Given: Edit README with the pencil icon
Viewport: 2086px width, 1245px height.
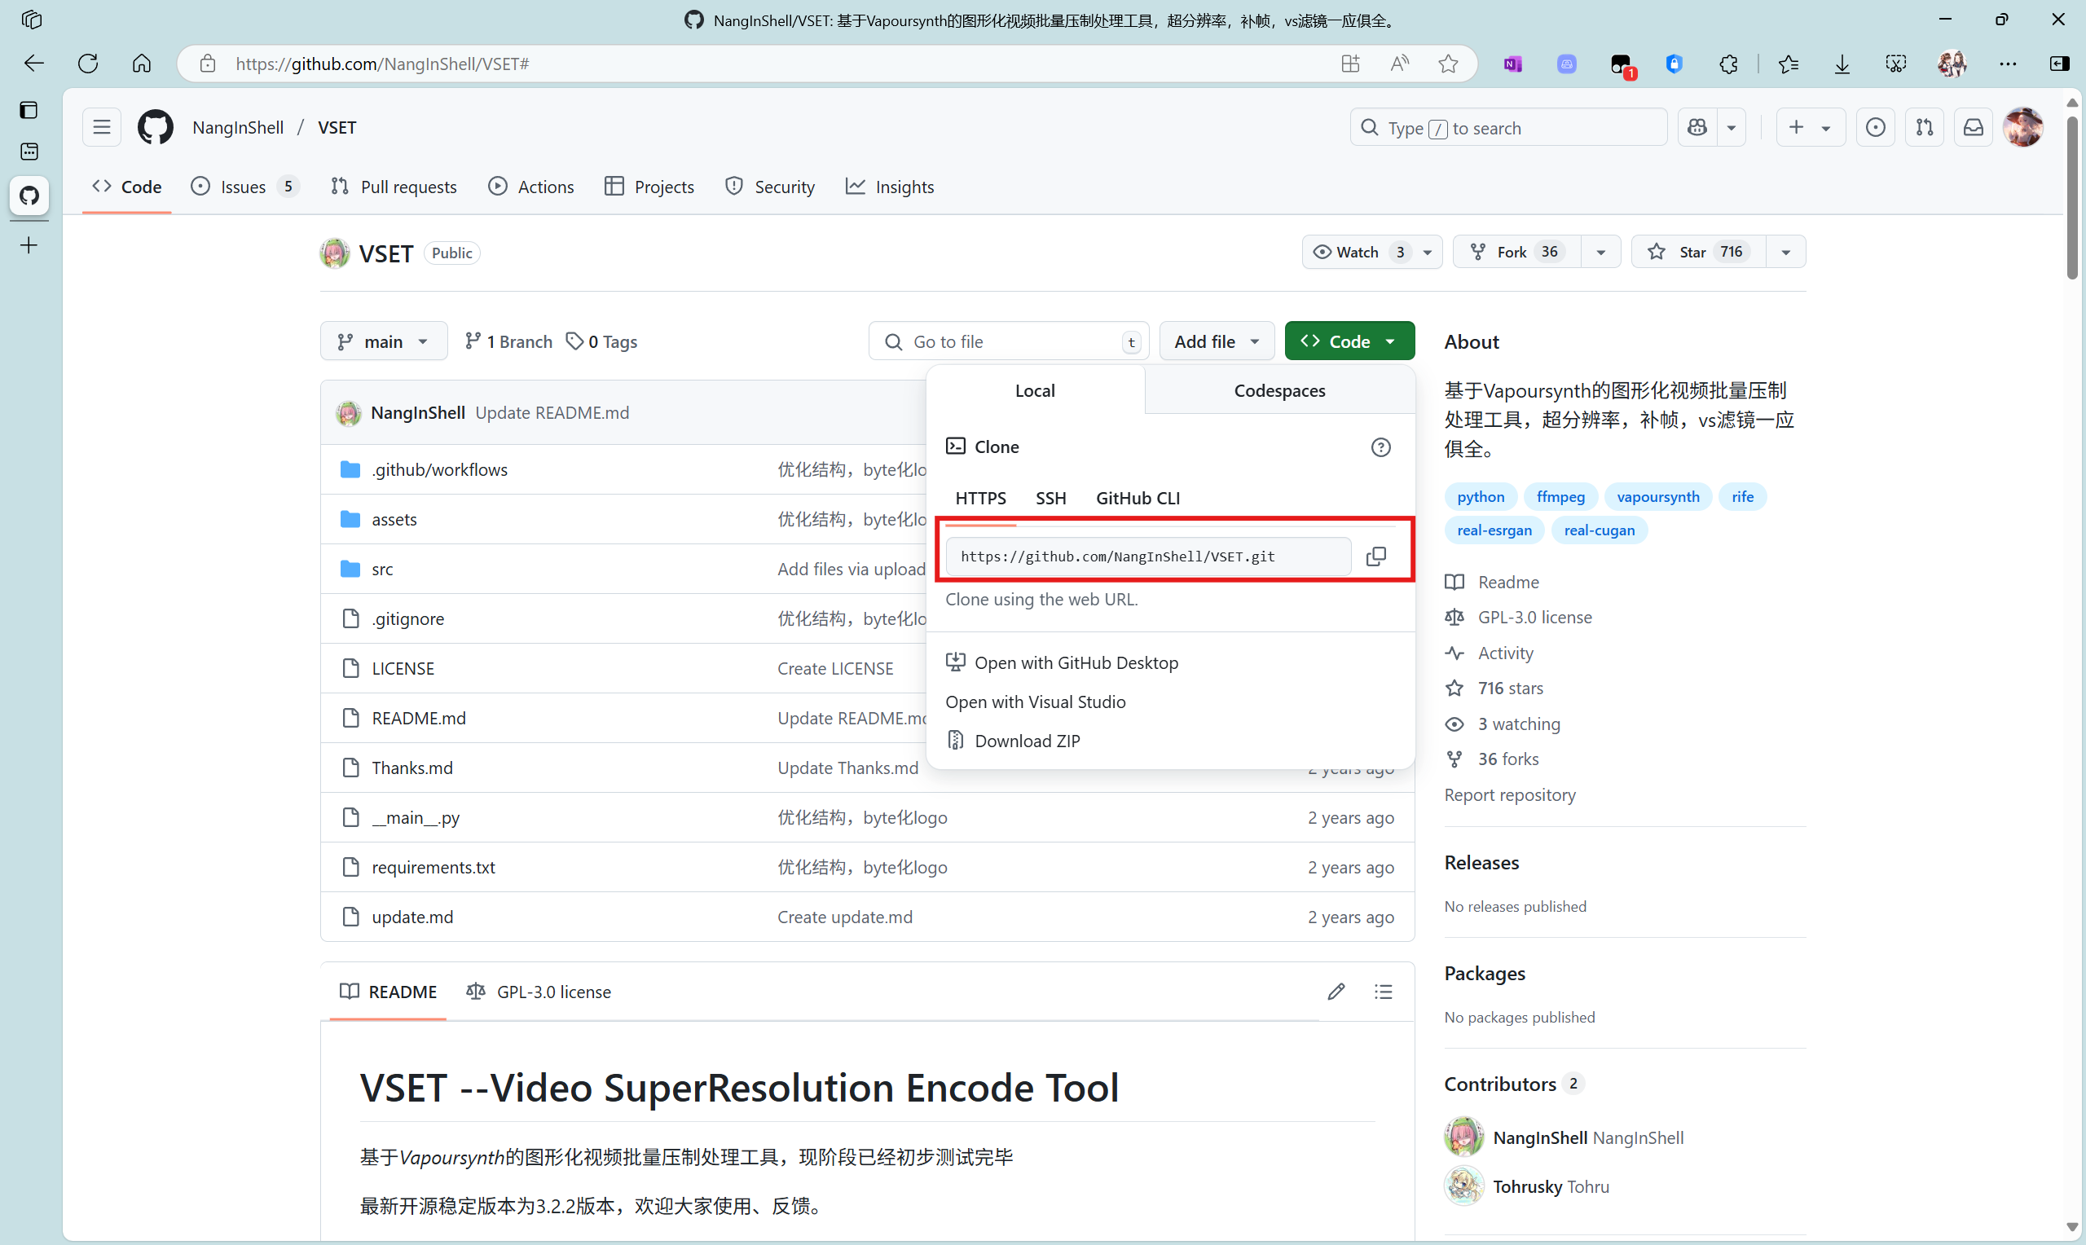Looking at the screenshot, I should [1336, 992].
